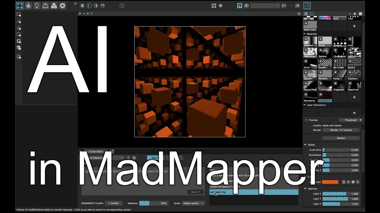Select 'add depth fog' history entry
Image resolution: width=380 pixels, height=213 pixels.
[x=254, y=192]
